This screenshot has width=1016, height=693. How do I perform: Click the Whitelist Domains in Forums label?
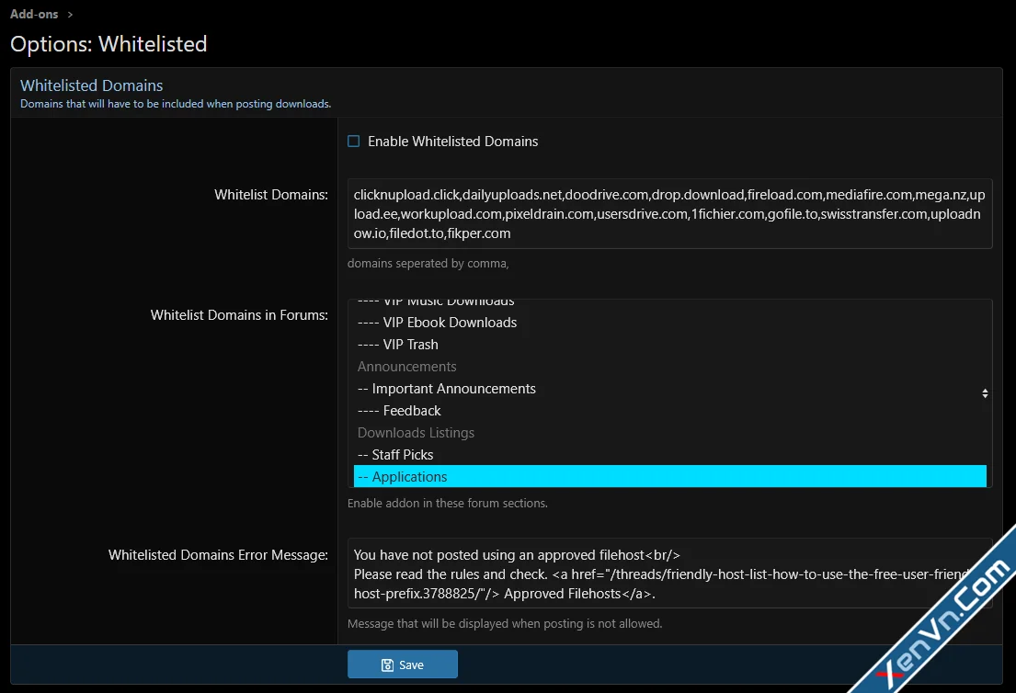tap(239, 315)
